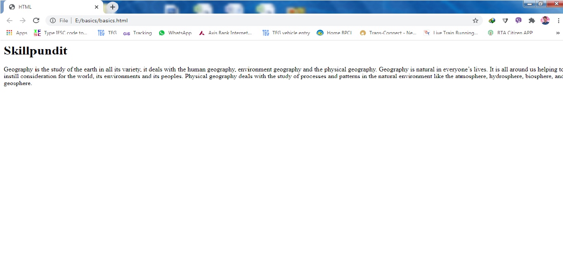Open the V-shaped extension icon
The height and width of the screenshot is (279, 563).
tap(505, 21)
